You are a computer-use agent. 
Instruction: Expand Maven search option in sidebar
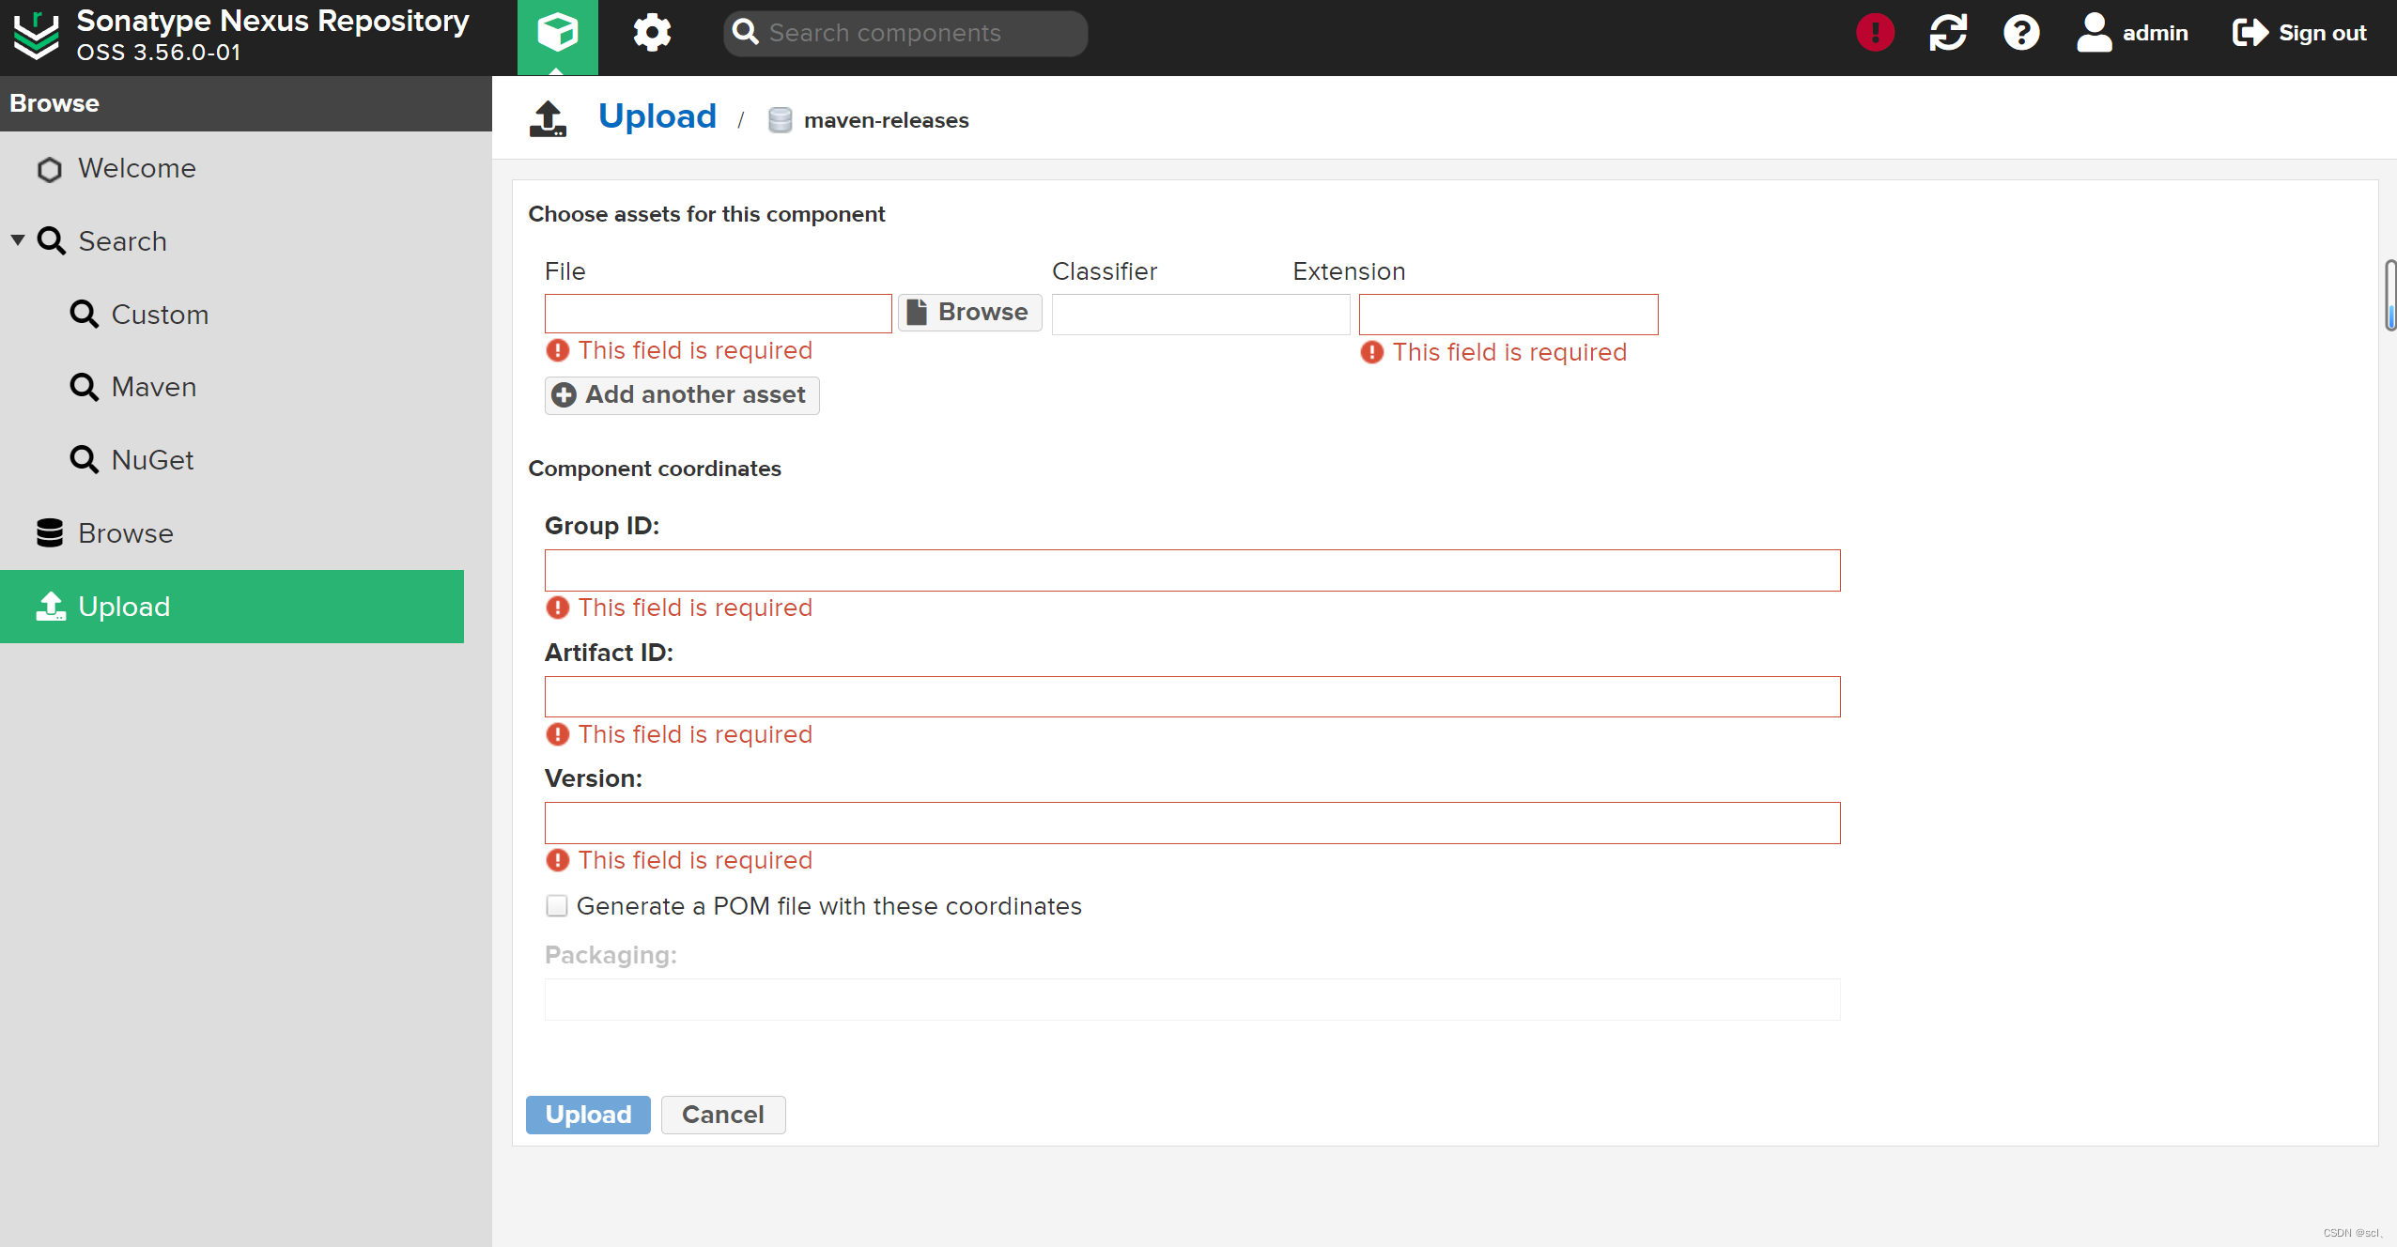click(152, 387)
